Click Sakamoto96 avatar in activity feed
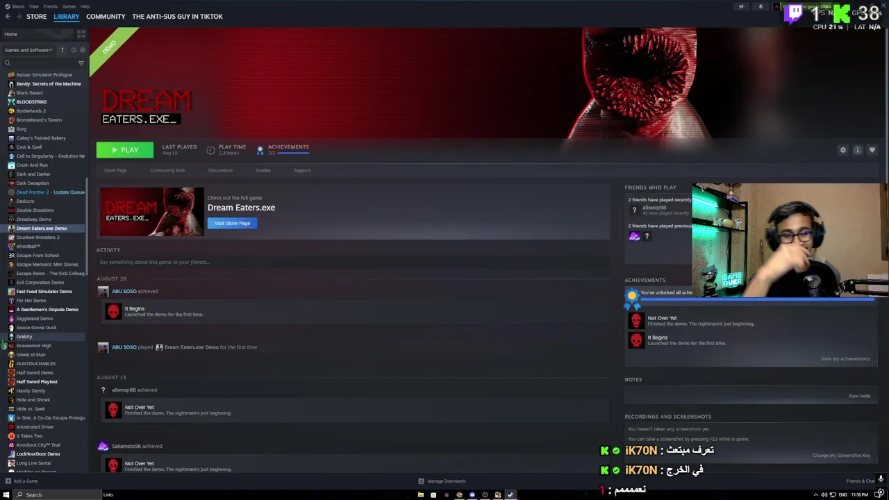 click(x=103, y=447)
